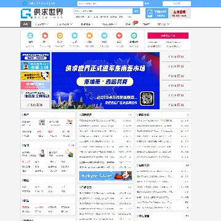This screenshot has width=221, height=221.
Task: Focus the main search field beside the logo
Action: pyautogui.click(x=103, y=11)
